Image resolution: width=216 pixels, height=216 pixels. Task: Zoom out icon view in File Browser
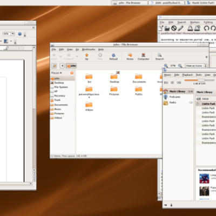click(x=166, y=66)
